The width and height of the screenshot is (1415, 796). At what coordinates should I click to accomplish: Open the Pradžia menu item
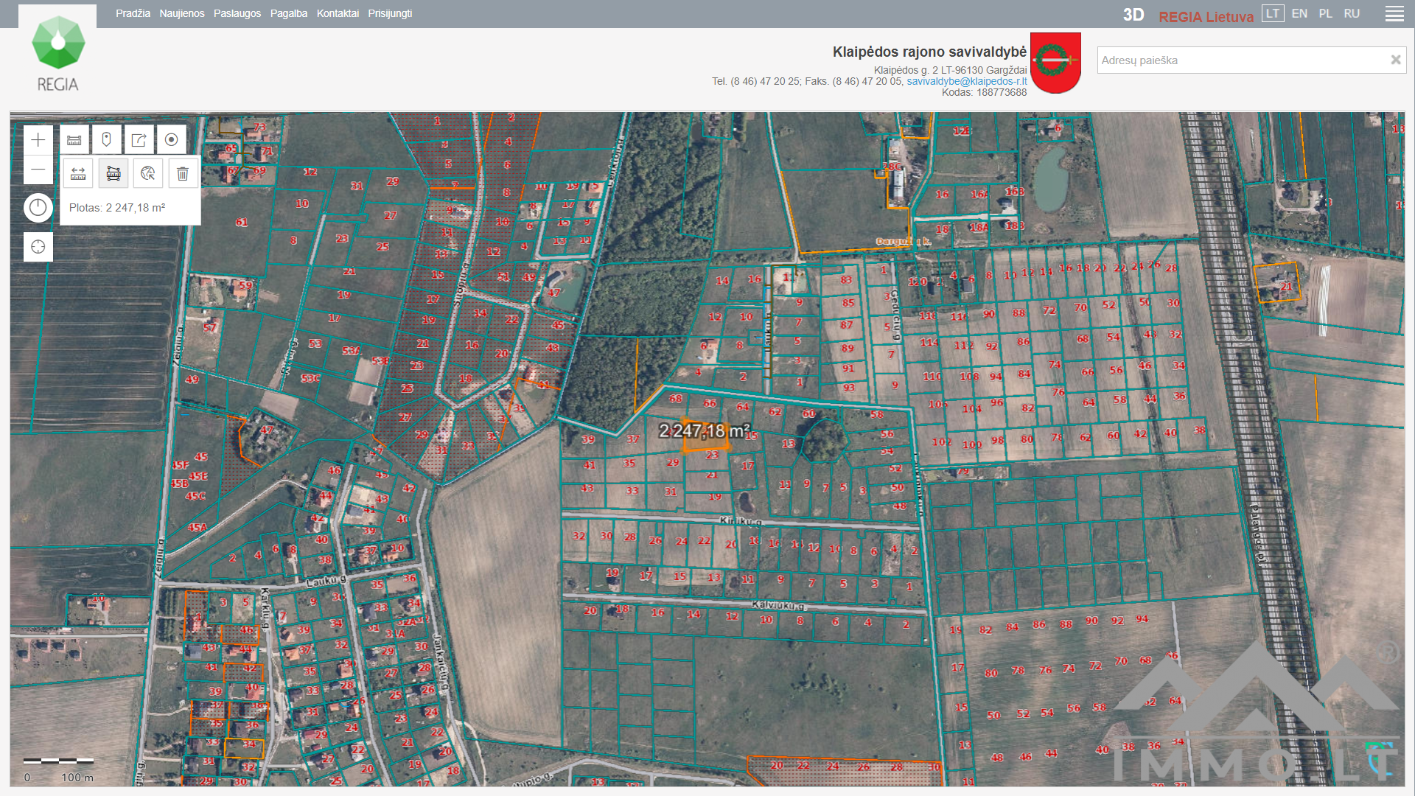133,13
